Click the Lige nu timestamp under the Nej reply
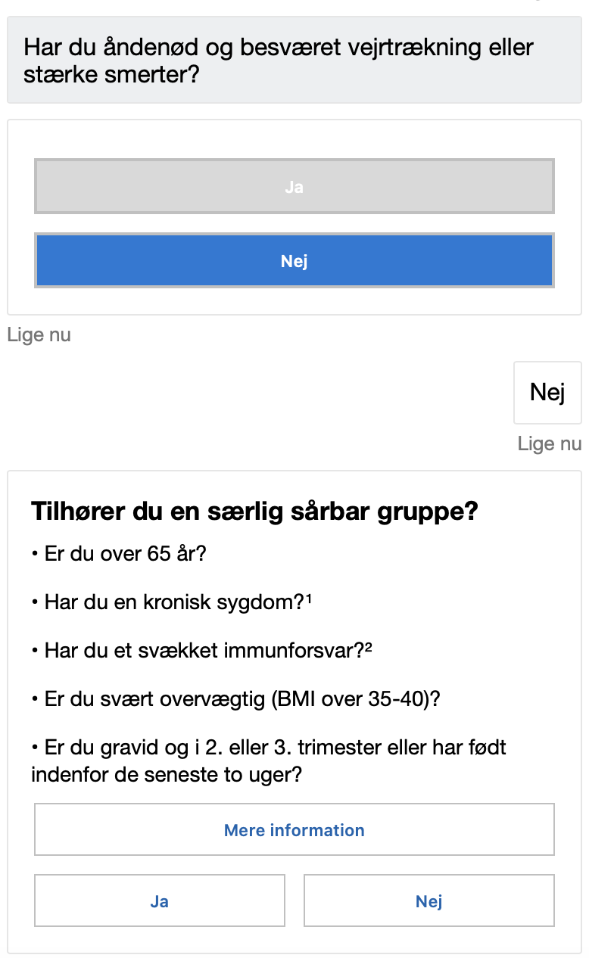589x958 pixels. click(549, 443)
